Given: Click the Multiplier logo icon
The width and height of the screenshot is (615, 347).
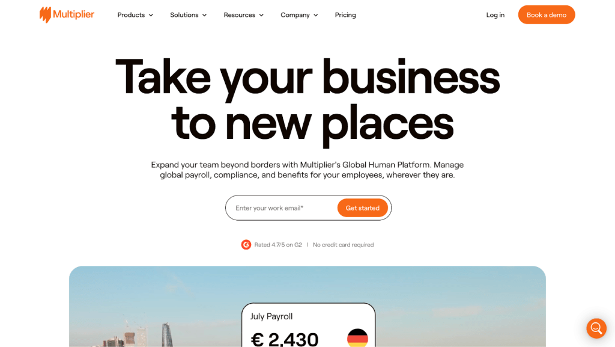Looking at the screenshot, I should 45,15.
